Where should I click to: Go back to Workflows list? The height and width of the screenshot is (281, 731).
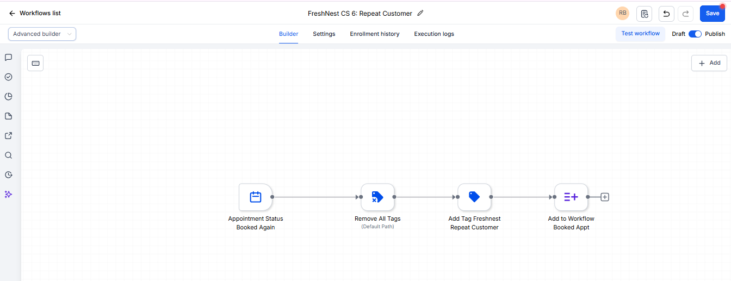(x=35, y=13)
